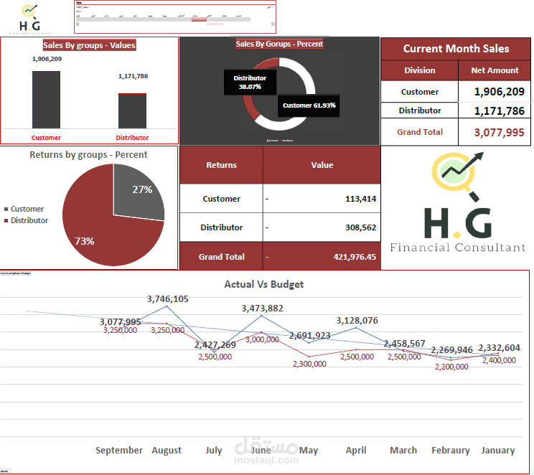The image size is (534, 475).
Task: Click the 3,746,105 August actual data label
Action: 167,299
